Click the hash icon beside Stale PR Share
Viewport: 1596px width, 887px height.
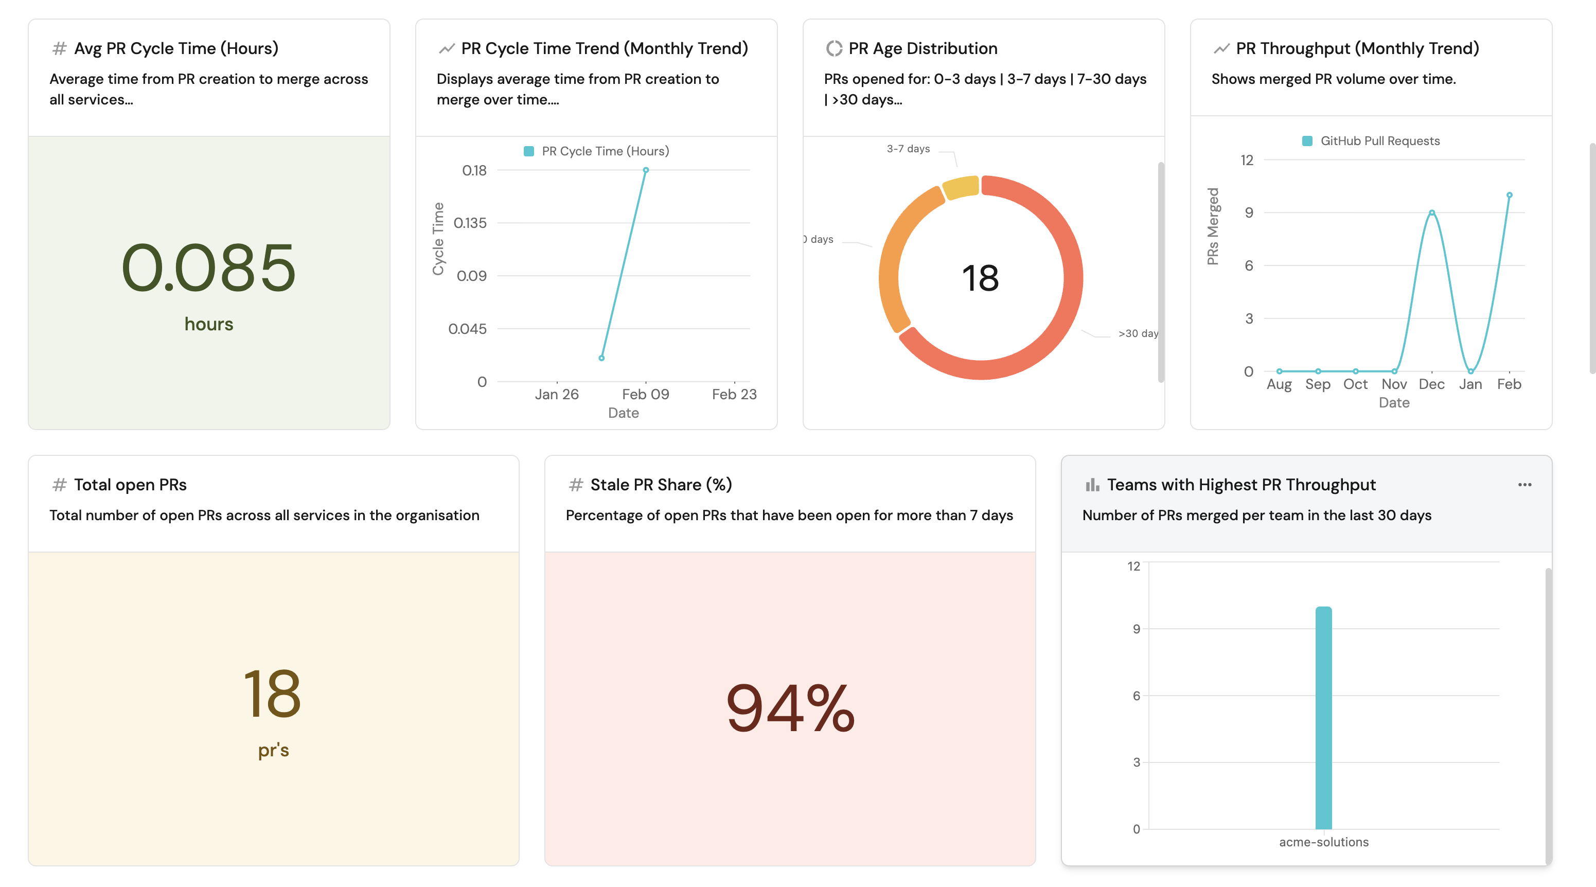[576, 484]
